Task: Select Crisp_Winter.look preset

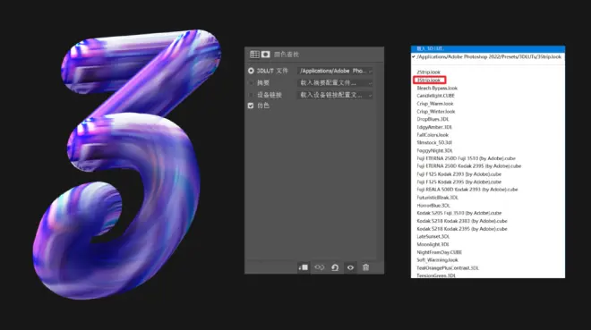Action: pyautogui.click(x=436, y=112)
